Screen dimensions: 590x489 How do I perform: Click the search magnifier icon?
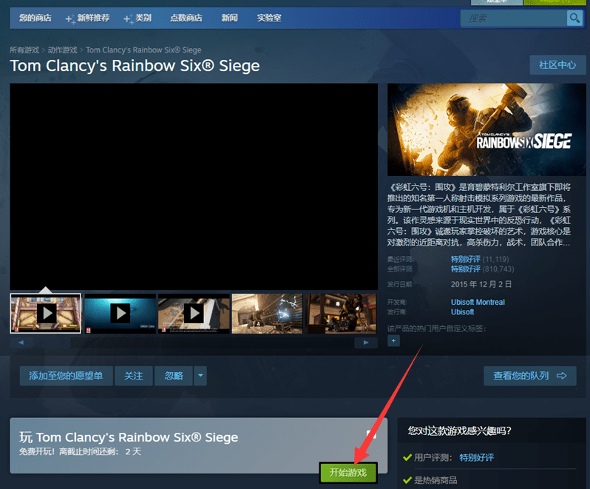(x=574, y=18)
